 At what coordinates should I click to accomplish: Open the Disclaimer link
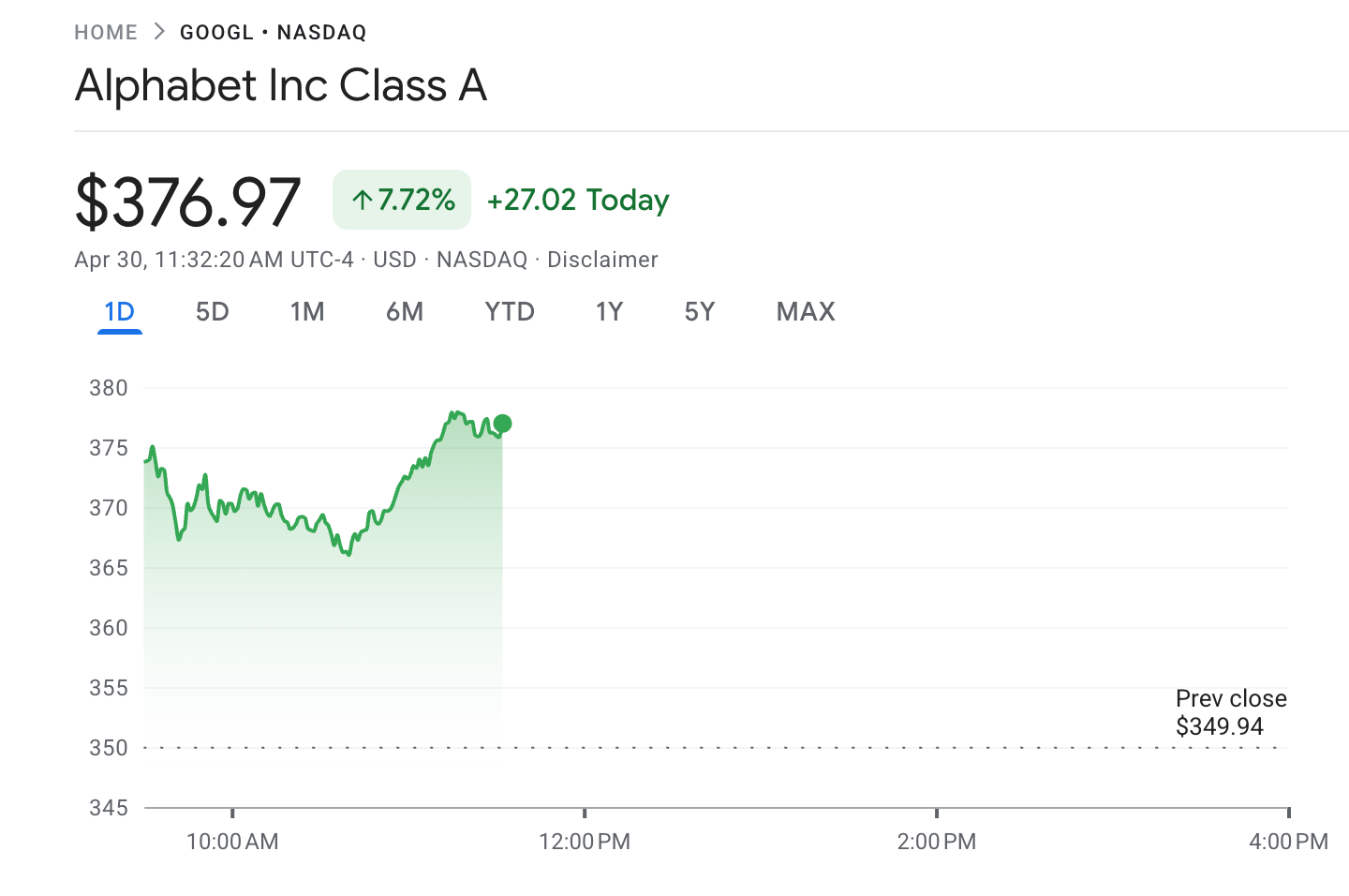[602, 260]
